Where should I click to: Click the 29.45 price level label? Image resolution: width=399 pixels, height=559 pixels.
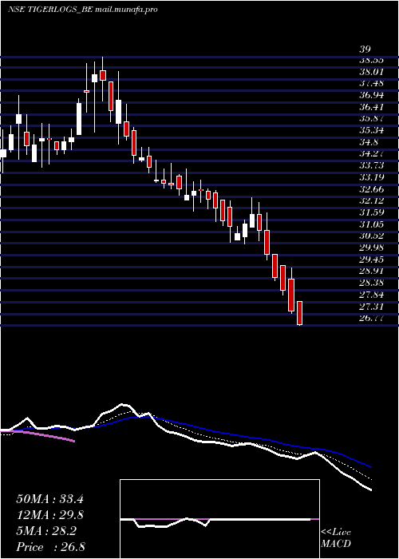(x=371, y=260)
